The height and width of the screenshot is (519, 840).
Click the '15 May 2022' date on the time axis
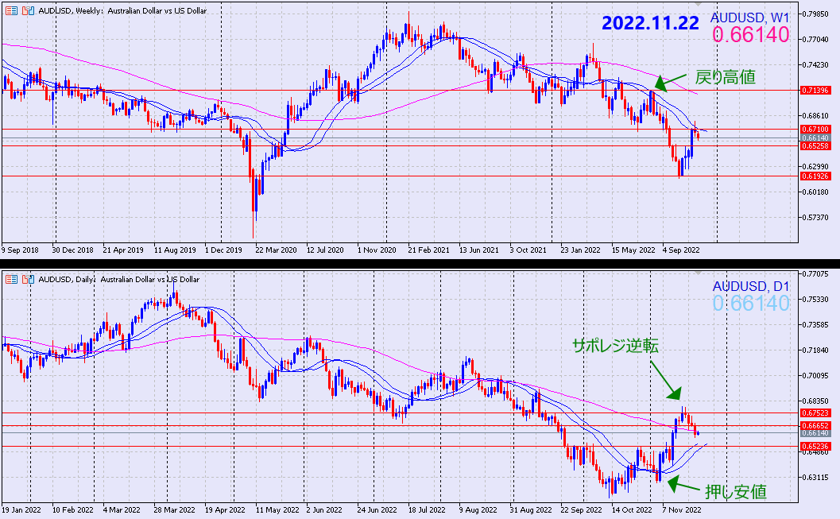633,250
